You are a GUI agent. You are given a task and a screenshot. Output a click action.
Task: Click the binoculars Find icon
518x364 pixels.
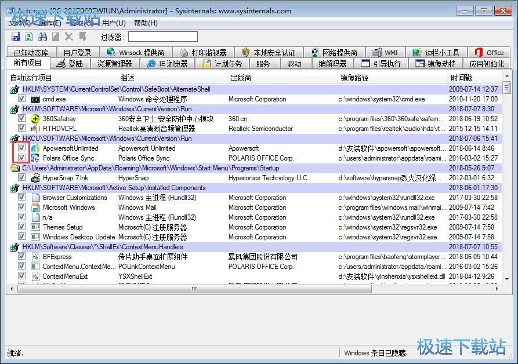[x=42, y=37]
